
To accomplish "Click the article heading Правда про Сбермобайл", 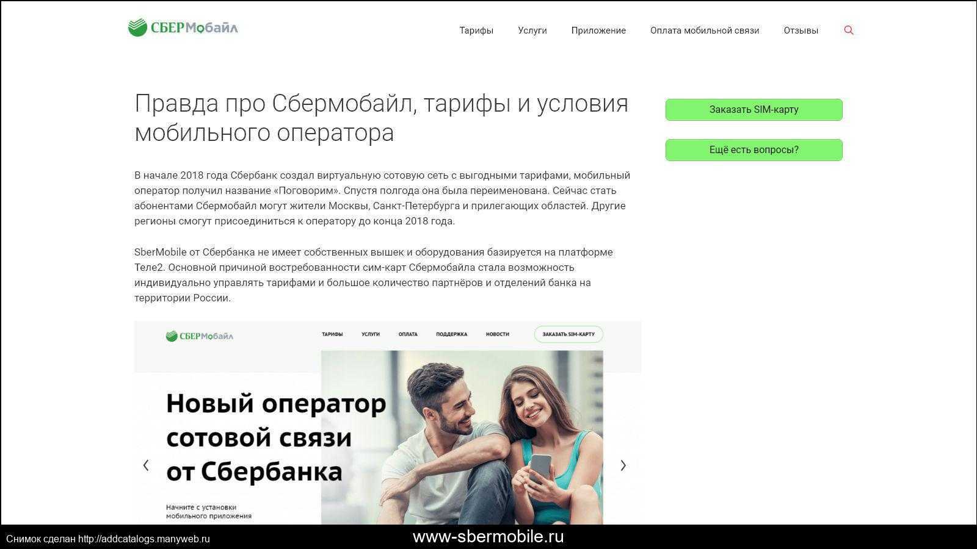I will pos(382,118).
